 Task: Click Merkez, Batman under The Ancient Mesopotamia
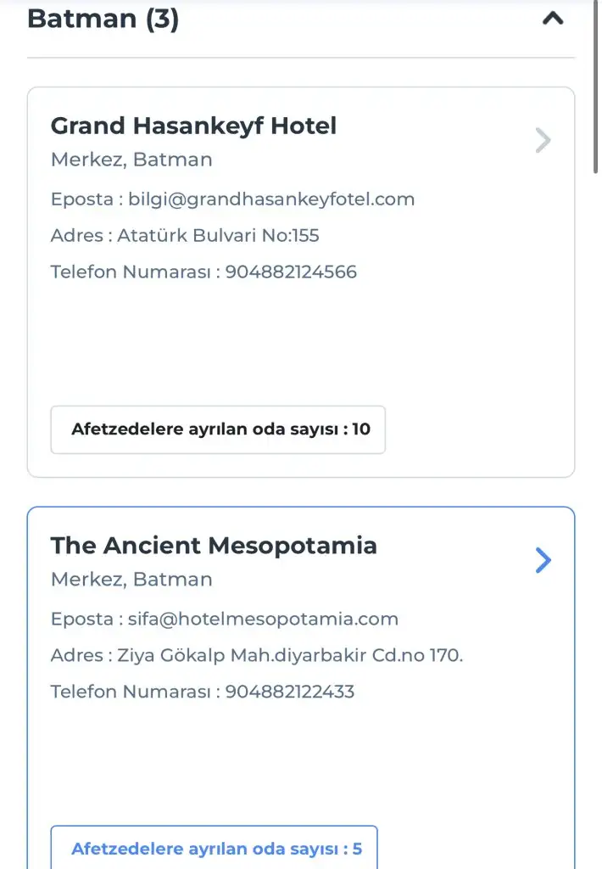131,580
